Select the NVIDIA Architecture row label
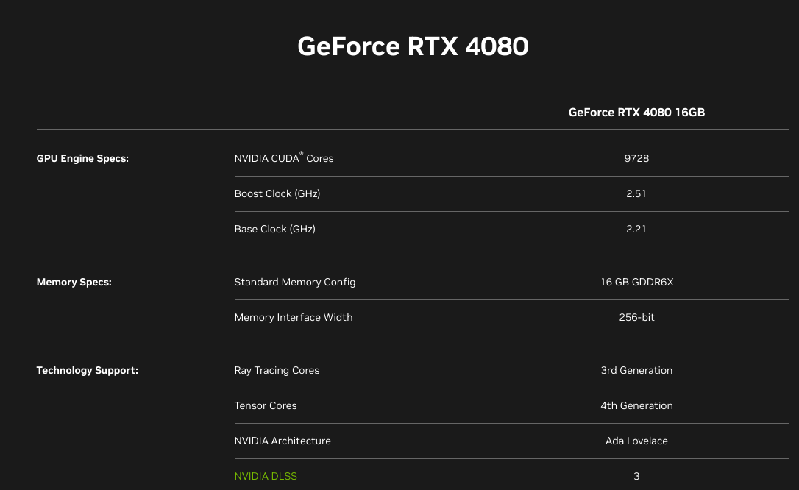The image size is (799, 490). click(x=283, y=441)
